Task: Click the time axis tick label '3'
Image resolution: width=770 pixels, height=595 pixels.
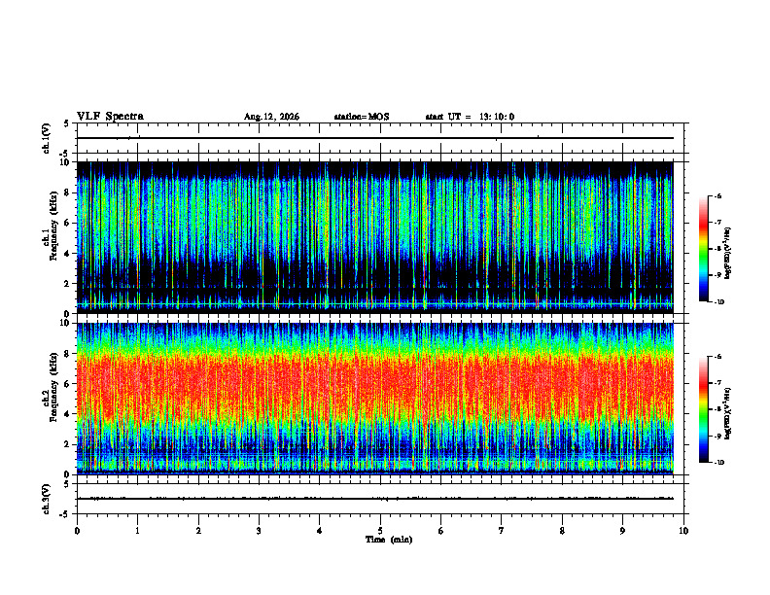Action: pyautogui.click(x=259, y=531)
